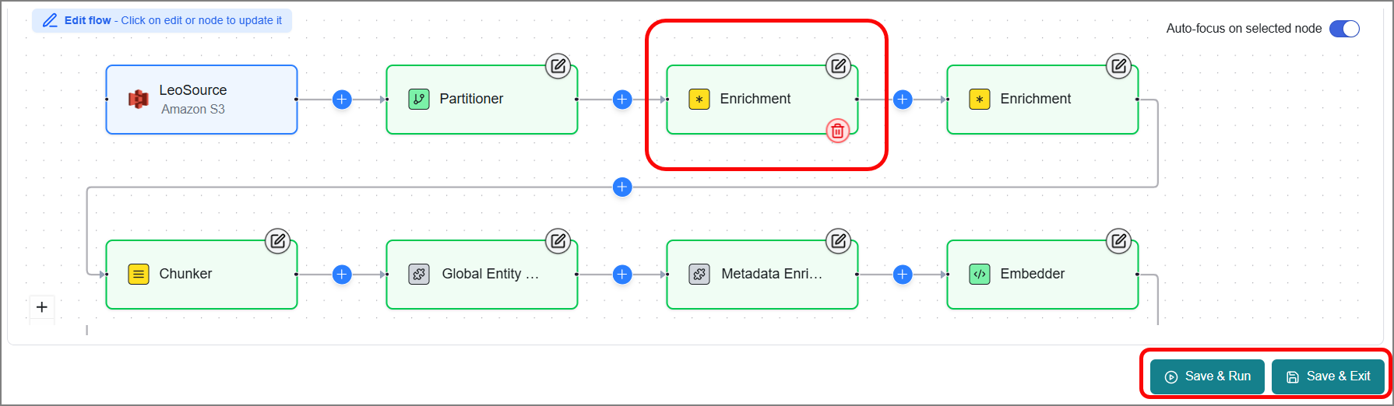Zoom in with the canvas plus control
1394x406 pixels.
42,307
